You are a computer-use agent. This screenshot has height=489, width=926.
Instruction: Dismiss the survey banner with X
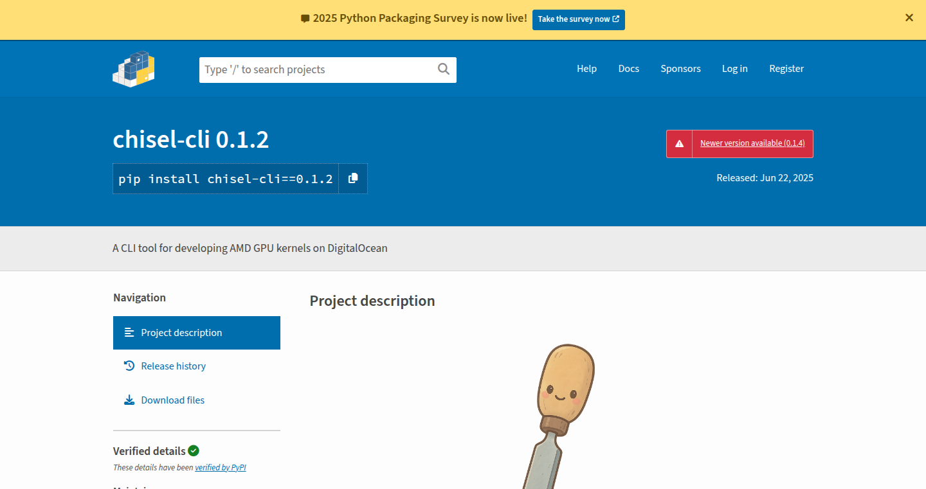pyautogui.click(x=909, y=18)
